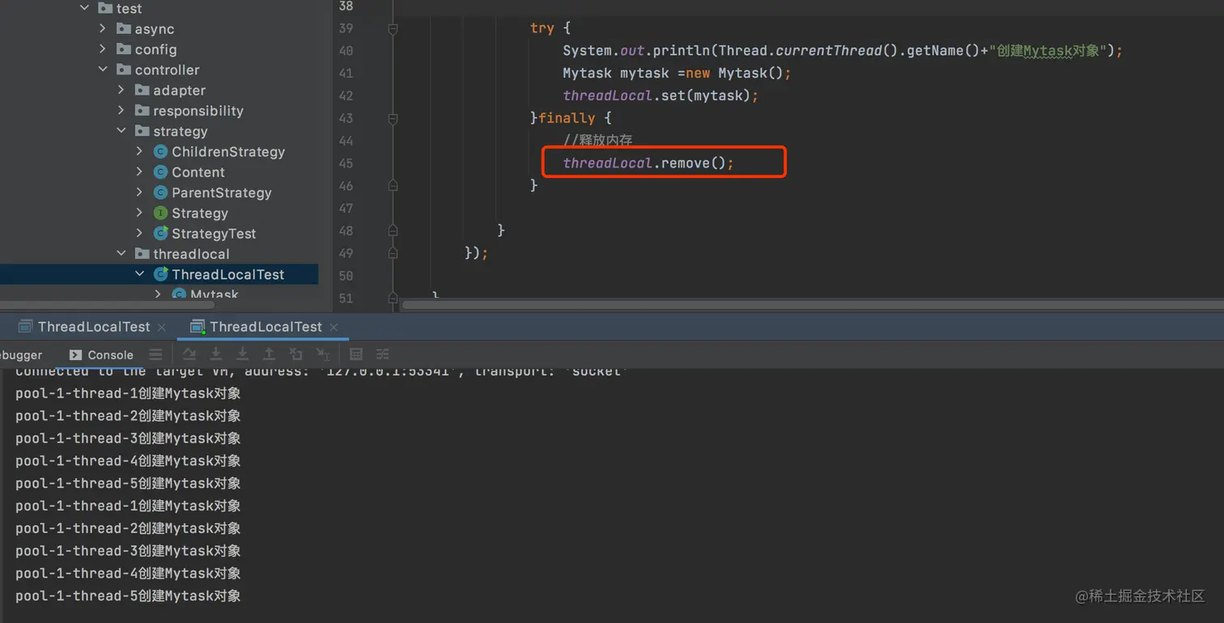Screen dimensions: 1224x623
Task: Click the '}finally {' code line
Action: [x=570, y=118]
